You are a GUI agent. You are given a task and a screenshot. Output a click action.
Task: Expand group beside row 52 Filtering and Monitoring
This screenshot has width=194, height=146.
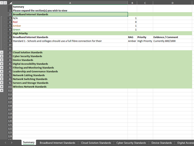click(2, 68)
